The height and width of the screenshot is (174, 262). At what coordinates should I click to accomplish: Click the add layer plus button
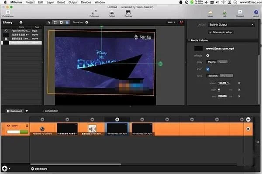click(5, 168)
